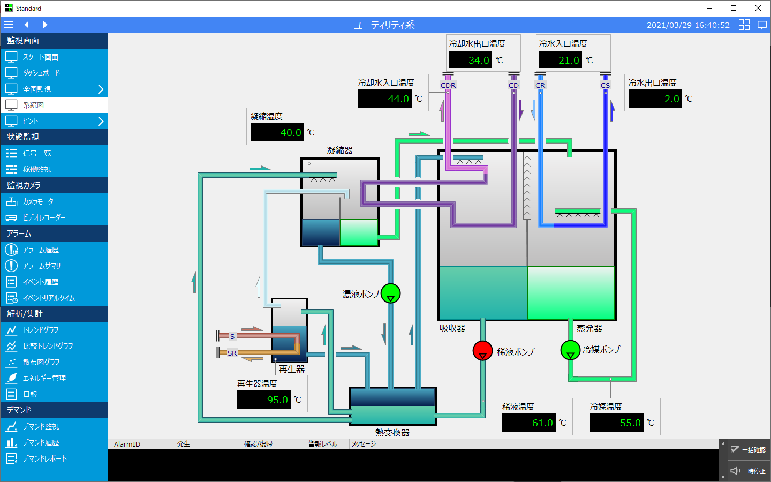Open ビデオレコーダー icon
The height and width of the screenshot is (482, 771).
(x=11, y=217)
